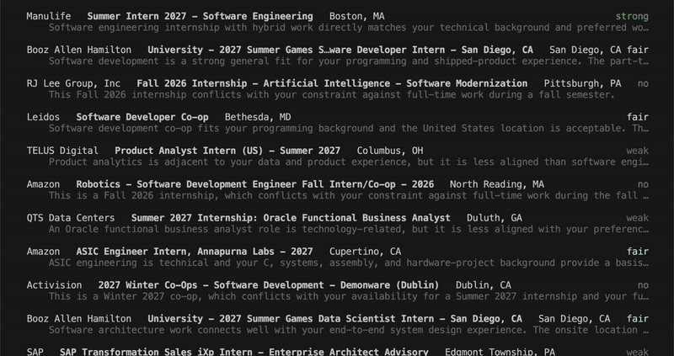674x356 pixels.
Task: Click the Pittsburgh, PA location
Action: point(582,83)
